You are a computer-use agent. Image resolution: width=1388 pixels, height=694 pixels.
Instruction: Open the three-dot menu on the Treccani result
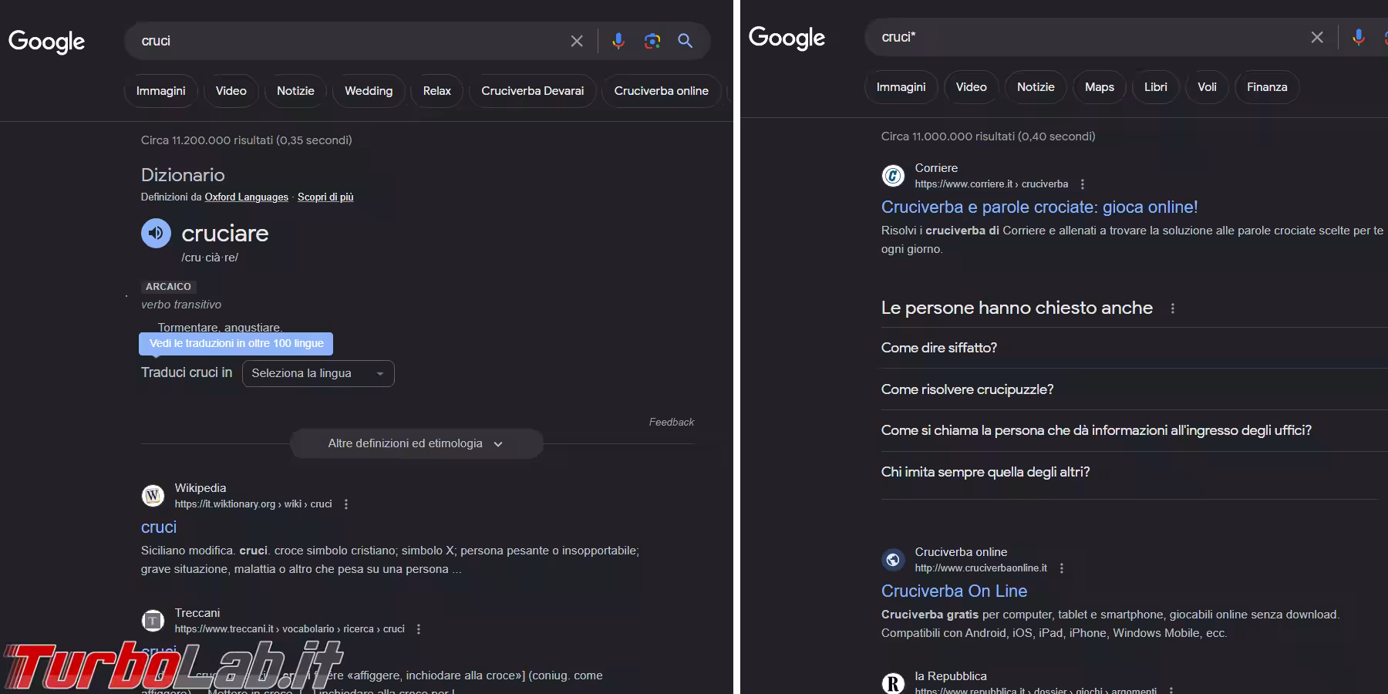click(419, 628)
